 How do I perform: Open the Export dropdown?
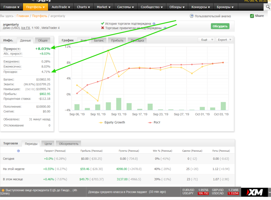224,40
